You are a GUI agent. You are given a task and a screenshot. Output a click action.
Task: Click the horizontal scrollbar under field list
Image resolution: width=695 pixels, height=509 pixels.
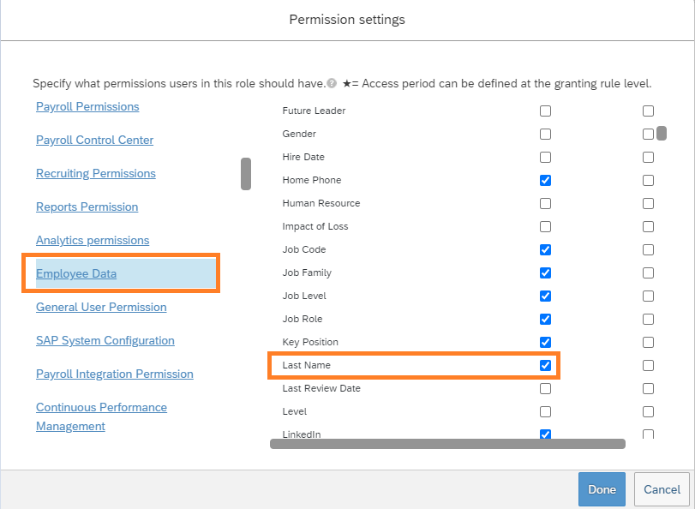[x=447, y=444]
